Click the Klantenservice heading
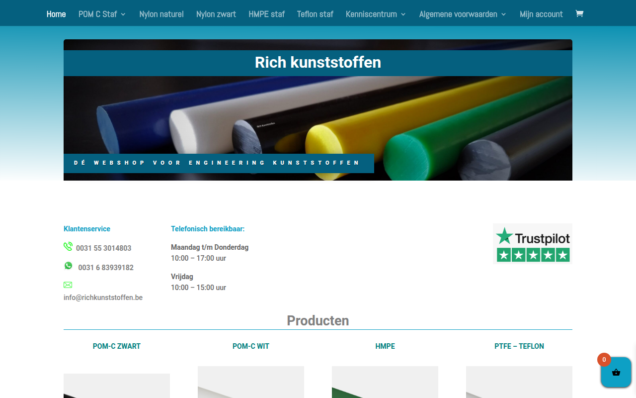 87,229
